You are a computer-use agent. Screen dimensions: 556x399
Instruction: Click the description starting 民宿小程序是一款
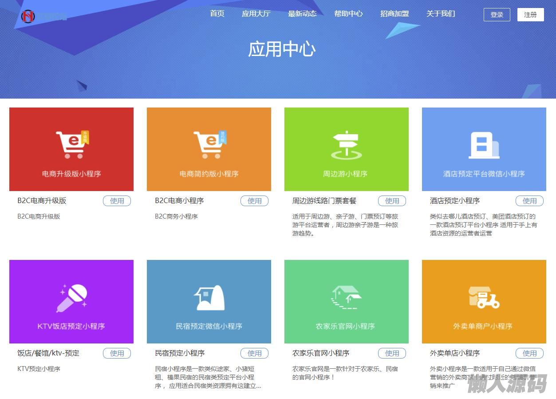tap(208, 377)
